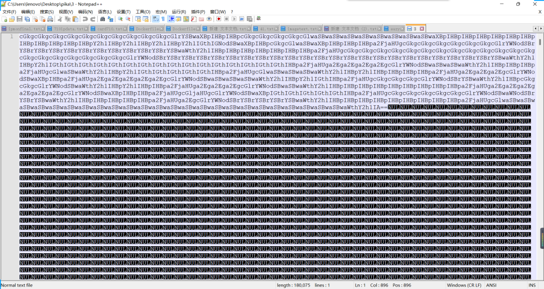Switch to the 710ipdata.txt tab
The width and height of the screenshot is (544, 289).
67,29
